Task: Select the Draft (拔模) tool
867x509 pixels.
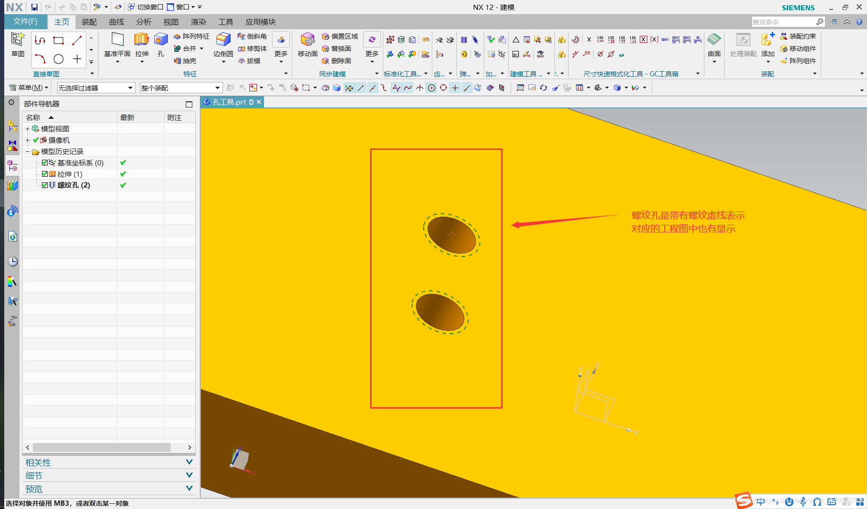Action: 249,61
